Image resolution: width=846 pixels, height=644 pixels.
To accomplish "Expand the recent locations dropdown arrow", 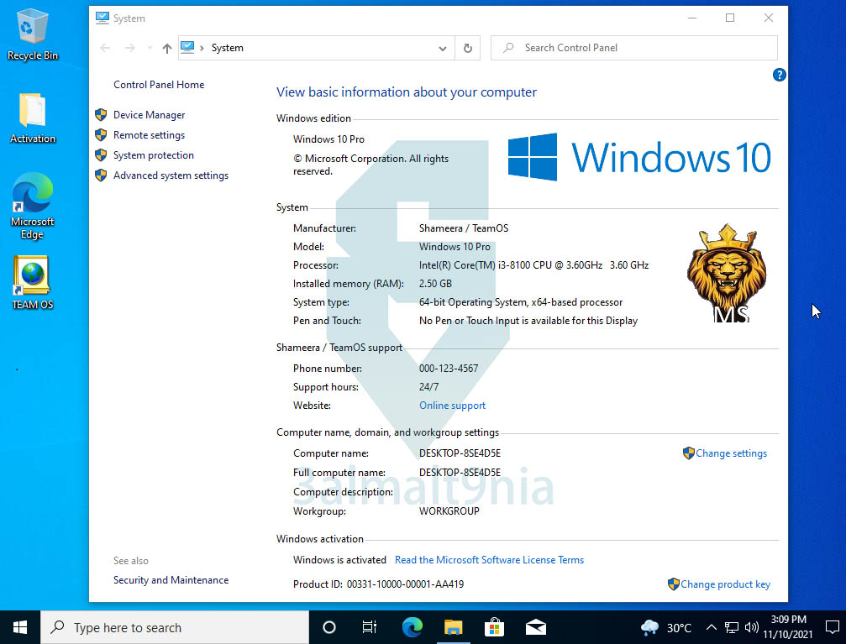I will (x=150, y=48).
